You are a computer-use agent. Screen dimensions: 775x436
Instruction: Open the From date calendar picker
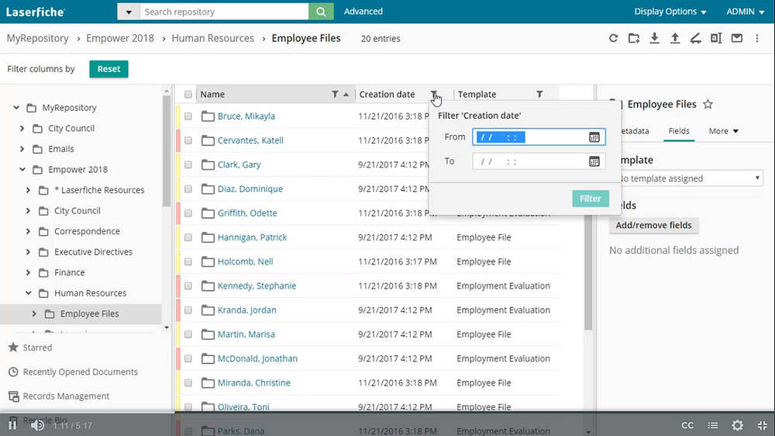[x=594, y=137]
